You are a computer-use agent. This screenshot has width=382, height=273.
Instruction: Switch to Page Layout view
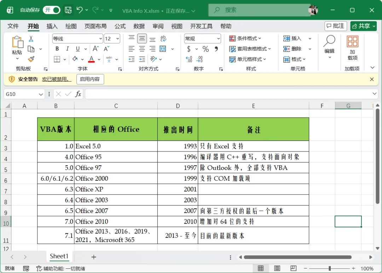pos(277,268)
